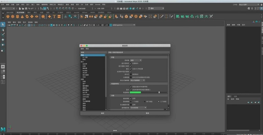Click the 保存 button in Preferences

click(103, 113)
